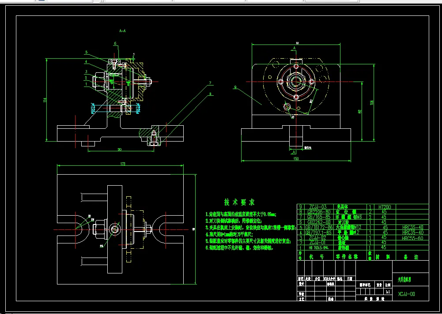Select technical requirement line 4 text
This screenshot has width=442, height=314.
tap(229, 234)
